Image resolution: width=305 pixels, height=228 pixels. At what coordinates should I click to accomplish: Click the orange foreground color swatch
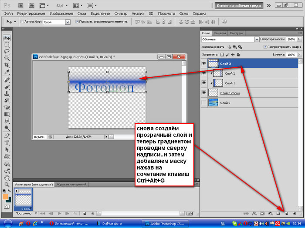point(5,197)
